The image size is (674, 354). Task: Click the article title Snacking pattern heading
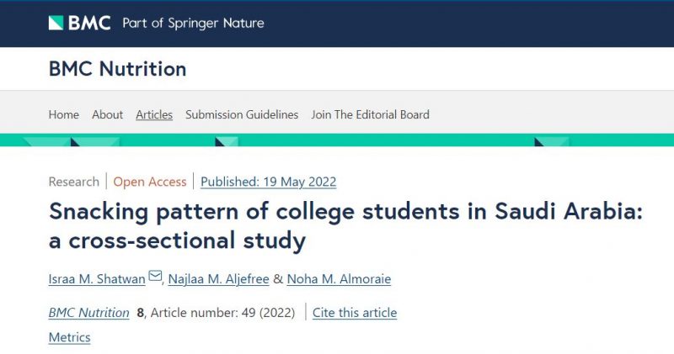click(x=345, y=225)
